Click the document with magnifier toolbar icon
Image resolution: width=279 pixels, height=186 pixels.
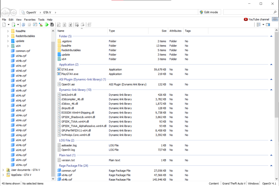pyautogui.click(x=59, y=25)
